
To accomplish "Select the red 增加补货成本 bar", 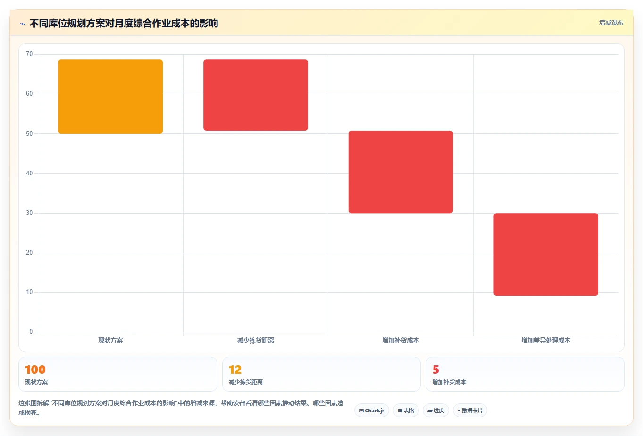I will (x=401, y=172).
